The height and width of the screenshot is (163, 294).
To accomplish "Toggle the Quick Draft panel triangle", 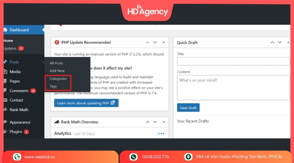I will pyautogui.click(x=288, y=42).
